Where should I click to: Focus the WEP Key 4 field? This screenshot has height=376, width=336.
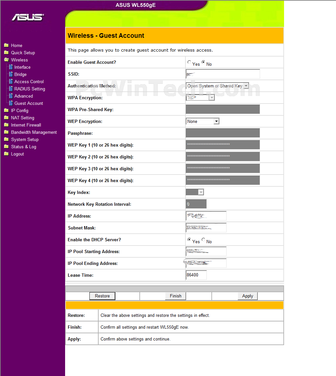(x=223, y=180)
